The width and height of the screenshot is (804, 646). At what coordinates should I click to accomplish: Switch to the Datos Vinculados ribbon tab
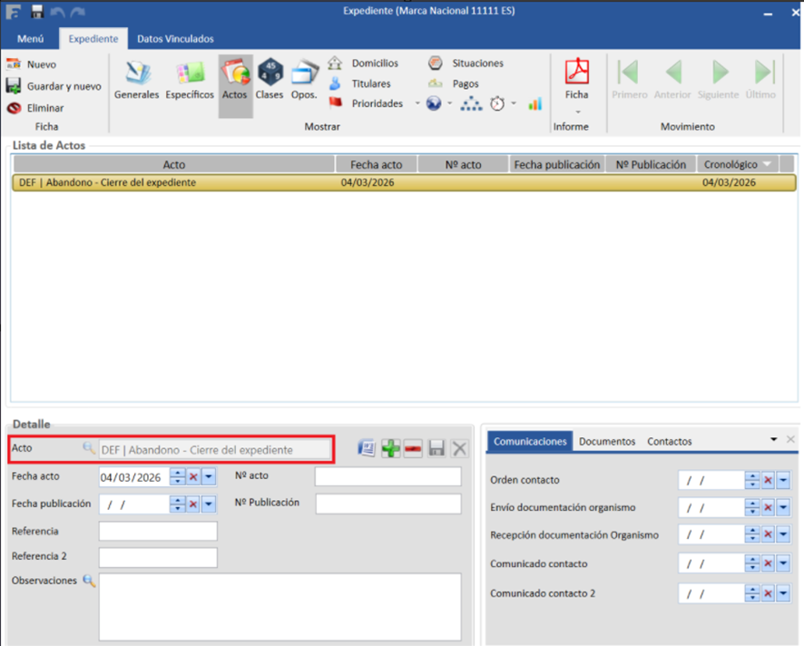175,39
